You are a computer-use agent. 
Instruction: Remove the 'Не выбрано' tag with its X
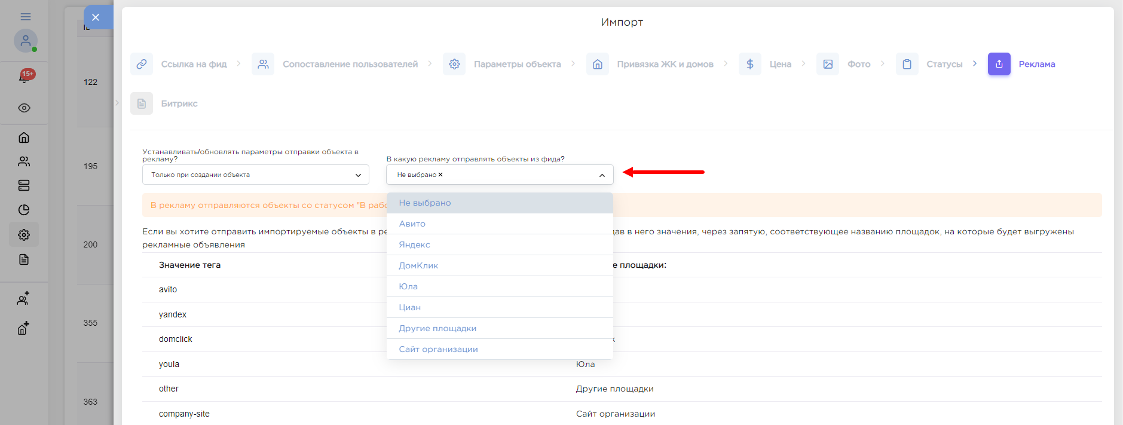[x=440, y=175]
